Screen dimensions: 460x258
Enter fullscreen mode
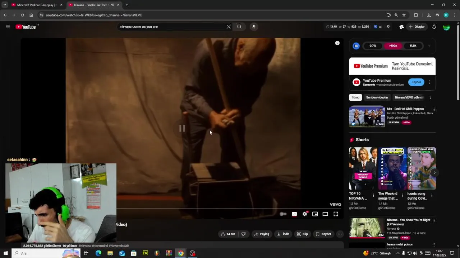pyautogui.click(x=336, y=214)
